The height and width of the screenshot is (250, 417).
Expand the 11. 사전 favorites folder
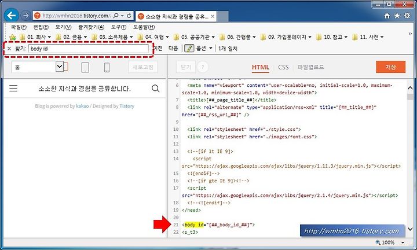click(368, 37)
